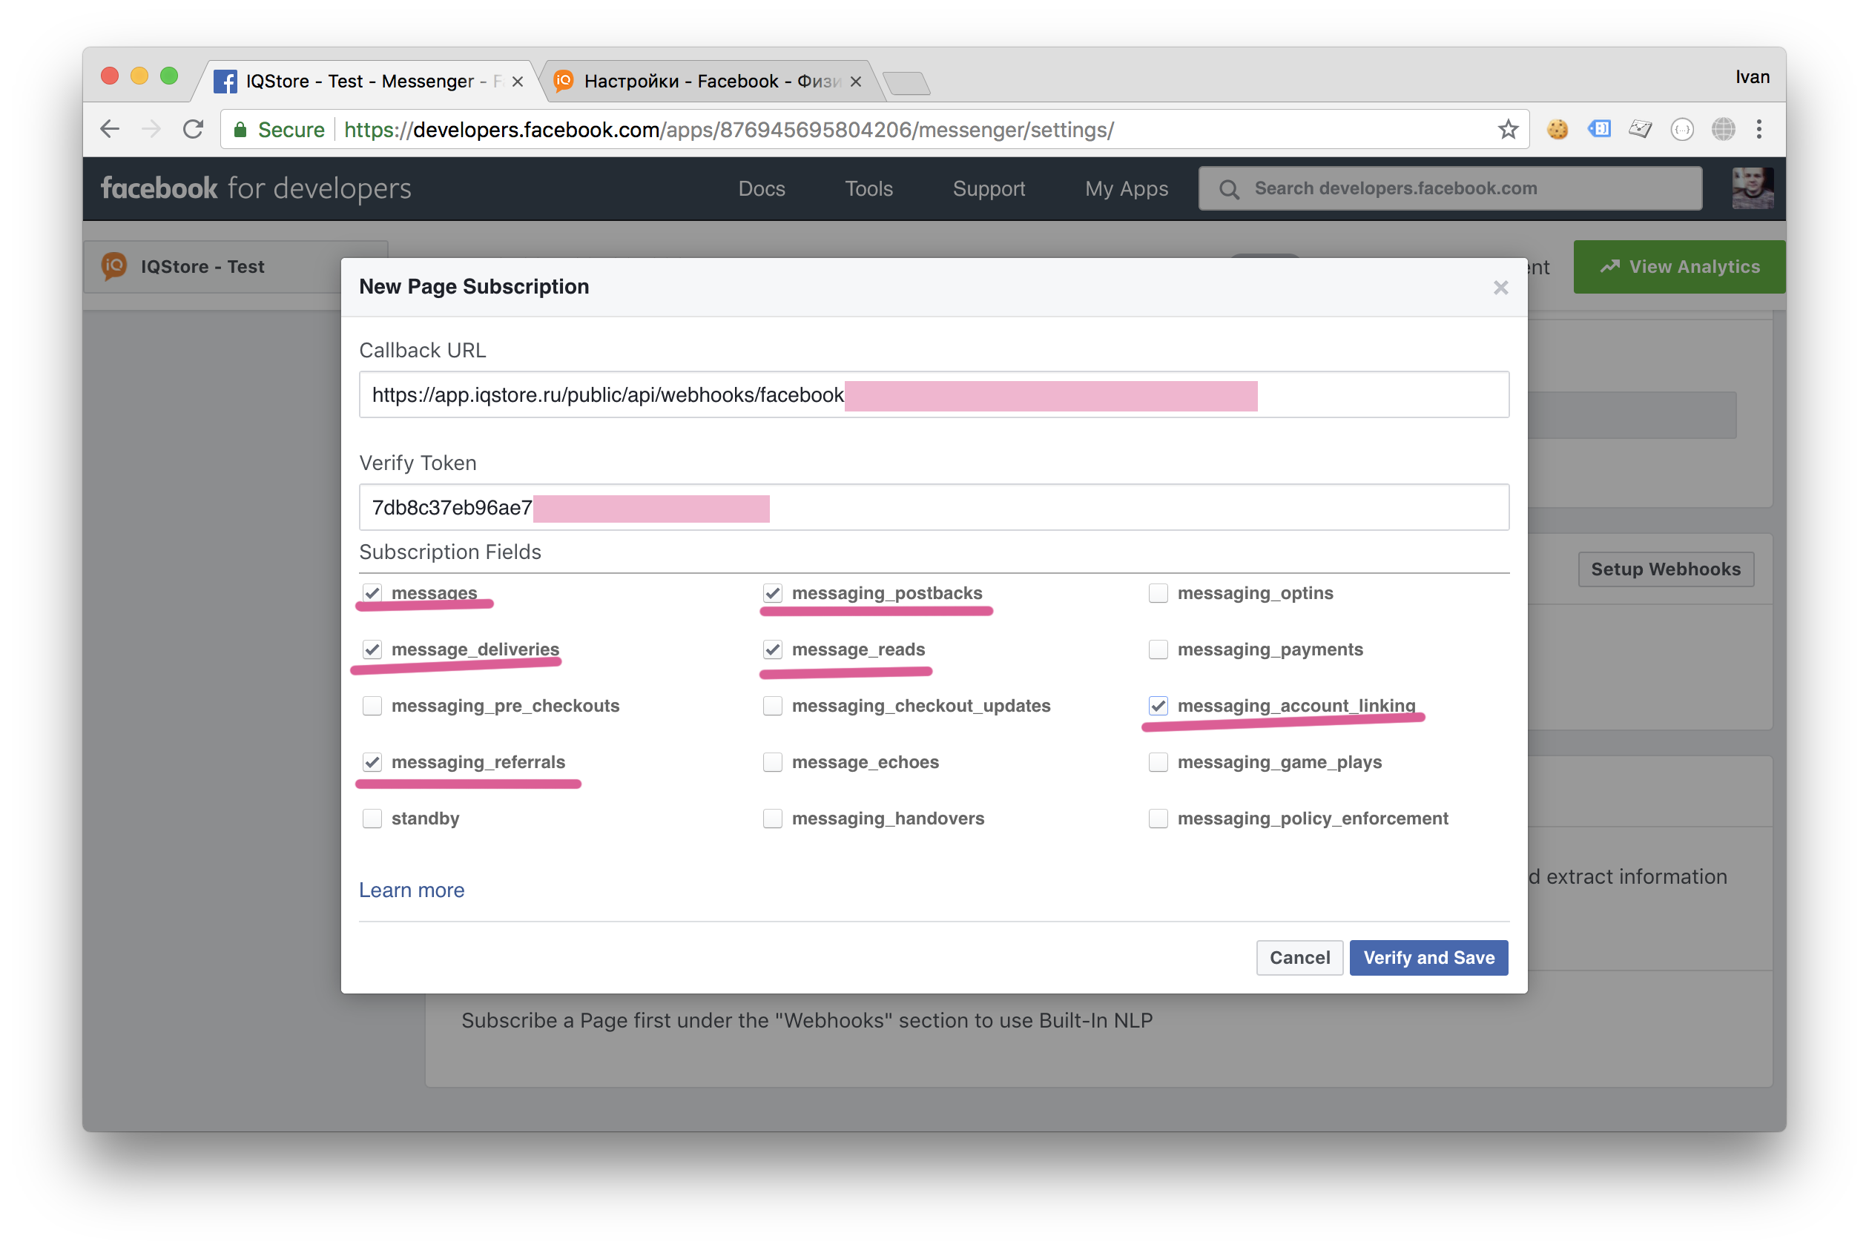The width and height of the screenshot is (1869, 1250).
Task: Open Chrome three-dot menu
Action: [x=1759, y=129]
